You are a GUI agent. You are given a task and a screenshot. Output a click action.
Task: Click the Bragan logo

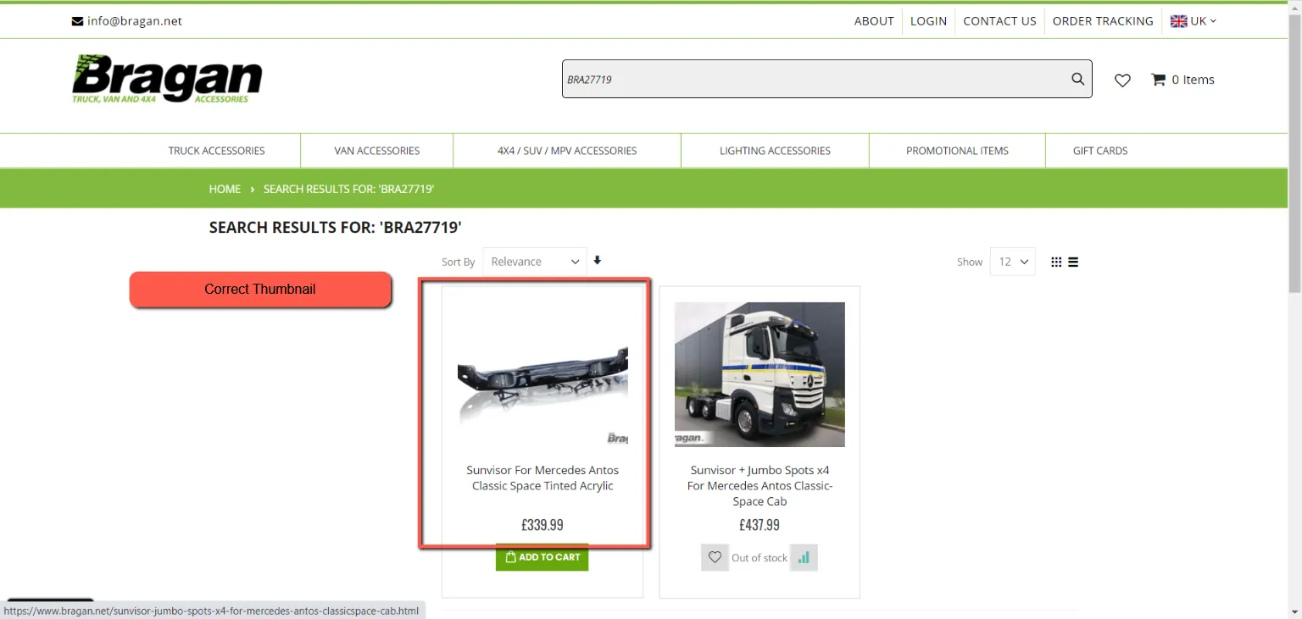click(167, 79)
